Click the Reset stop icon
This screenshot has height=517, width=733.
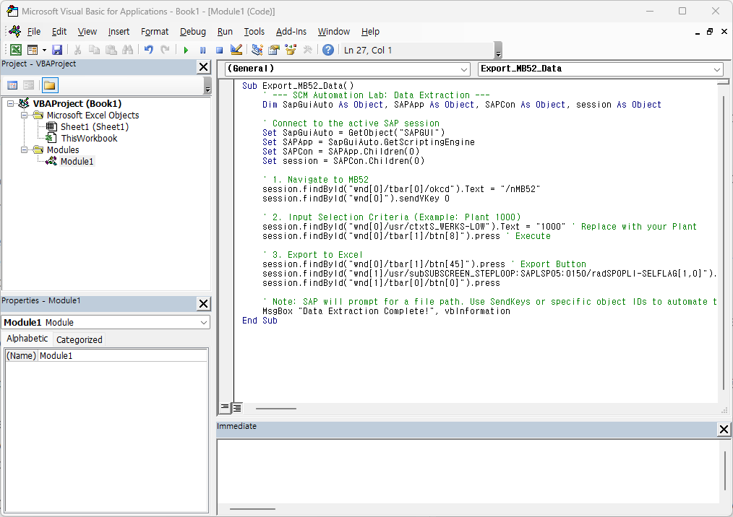(219, 50)
